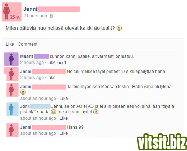187x151 pixels.
Task: Open Joni's blue profile avatar
Action: [12, 109]
